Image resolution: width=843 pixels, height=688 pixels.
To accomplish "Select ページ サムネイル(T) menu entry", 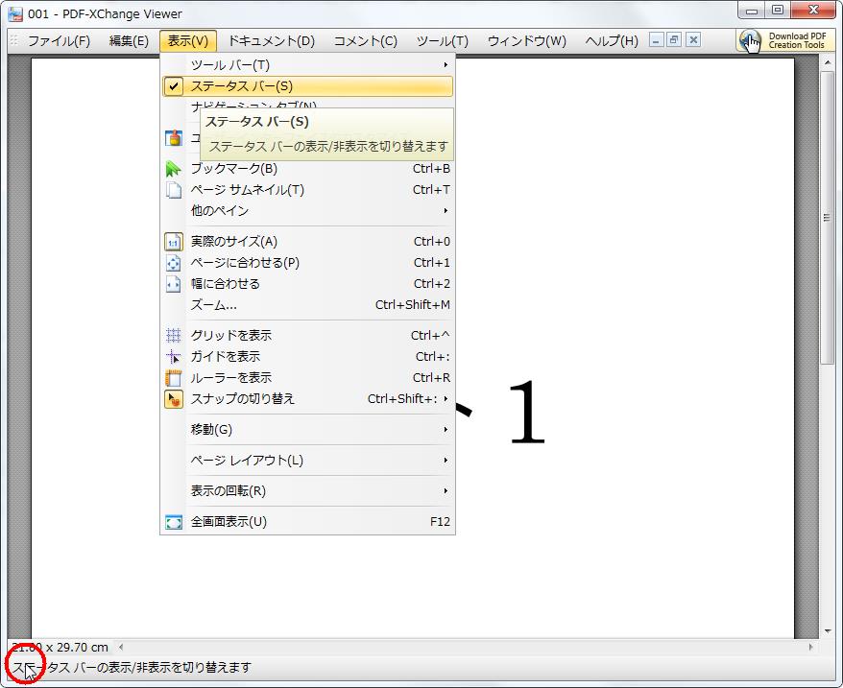I will [x=307, y=190].
